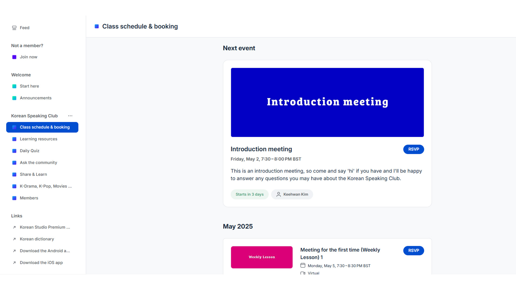Image resolution: width=516 pixels, height=290 pixels.
Task: Click the blue square icon next to Daily Quiz
Action: pos(14,151)
